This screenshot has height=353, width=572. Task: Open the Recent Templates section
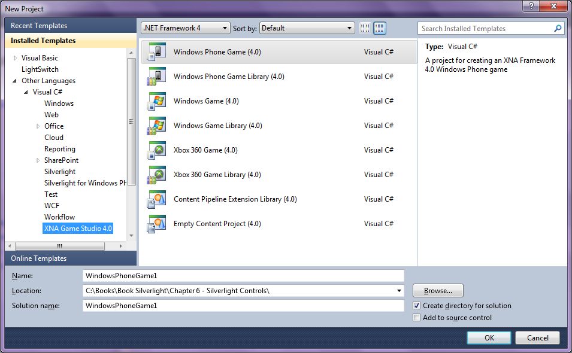click(71, 26)
